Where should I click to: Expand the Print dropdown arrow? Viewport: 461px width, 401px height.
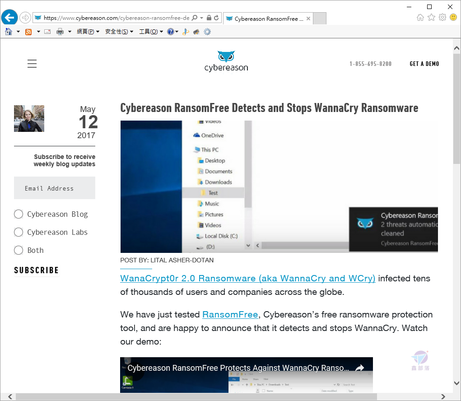[x=70, y=32]
